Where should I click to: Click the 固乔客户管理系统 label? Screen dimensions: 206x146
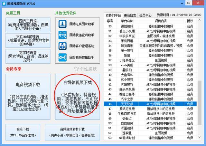coord(81,46)
